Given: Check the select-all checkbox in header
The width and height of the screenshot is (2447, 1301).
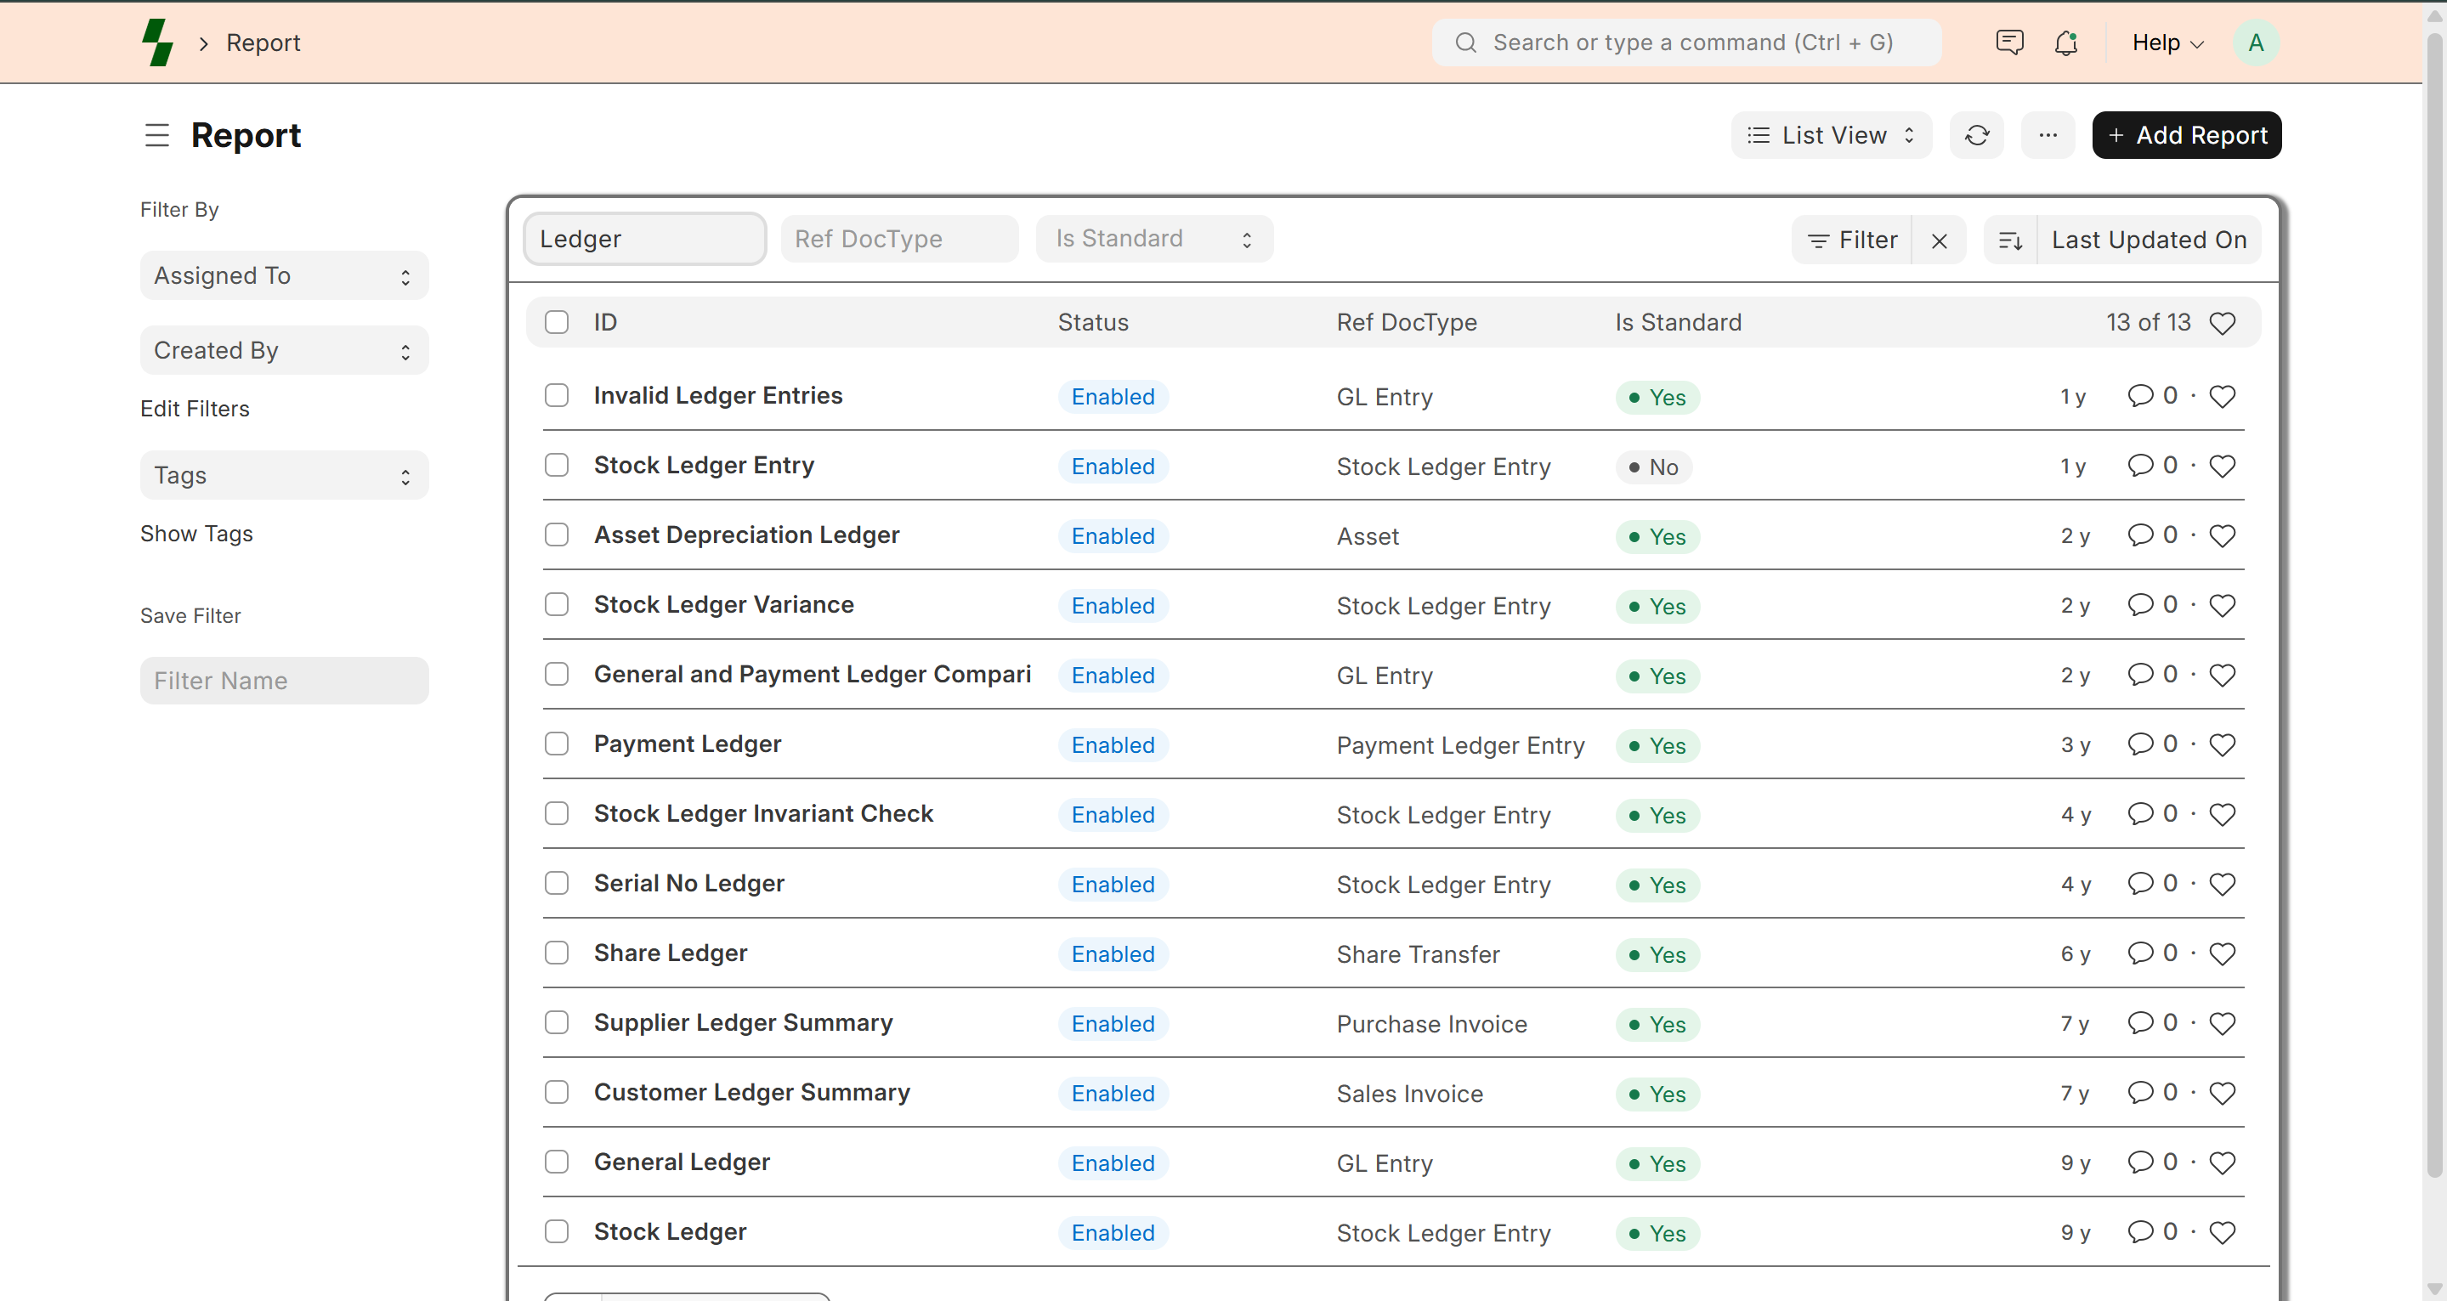Looking at the screenshot, I should (557, 323).
